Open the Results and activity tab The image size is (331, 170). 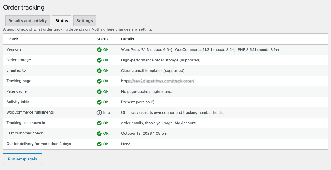[x=27, y=21]
